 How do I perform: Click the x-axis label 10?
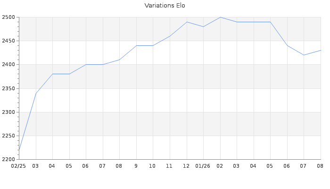(x=152, y=166)
